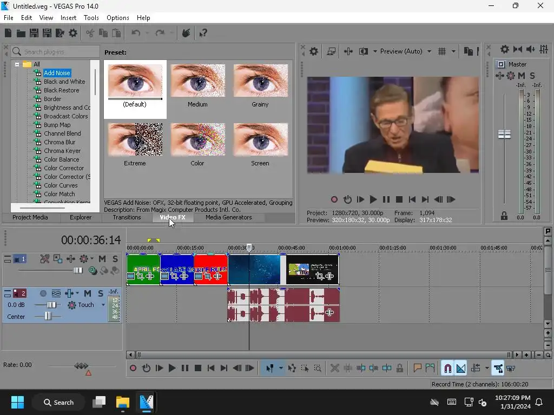Toggle snapping magnet in timeline toolbar

click(x=447, y=369)
